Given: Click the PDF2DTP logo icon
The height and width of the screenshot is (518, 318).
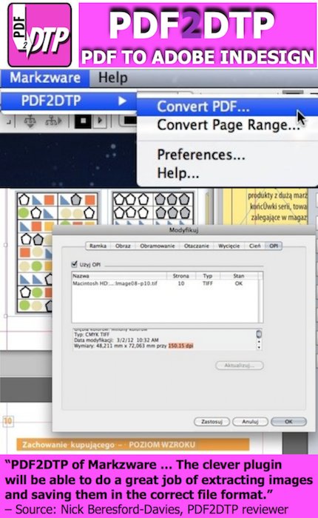Looking at the screenshot, I should point(40,35).
